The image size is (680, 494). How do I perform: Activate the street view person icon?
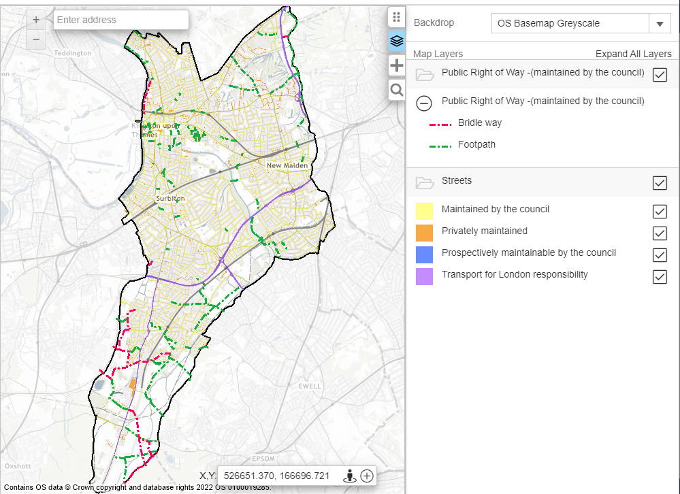[350, 476]
